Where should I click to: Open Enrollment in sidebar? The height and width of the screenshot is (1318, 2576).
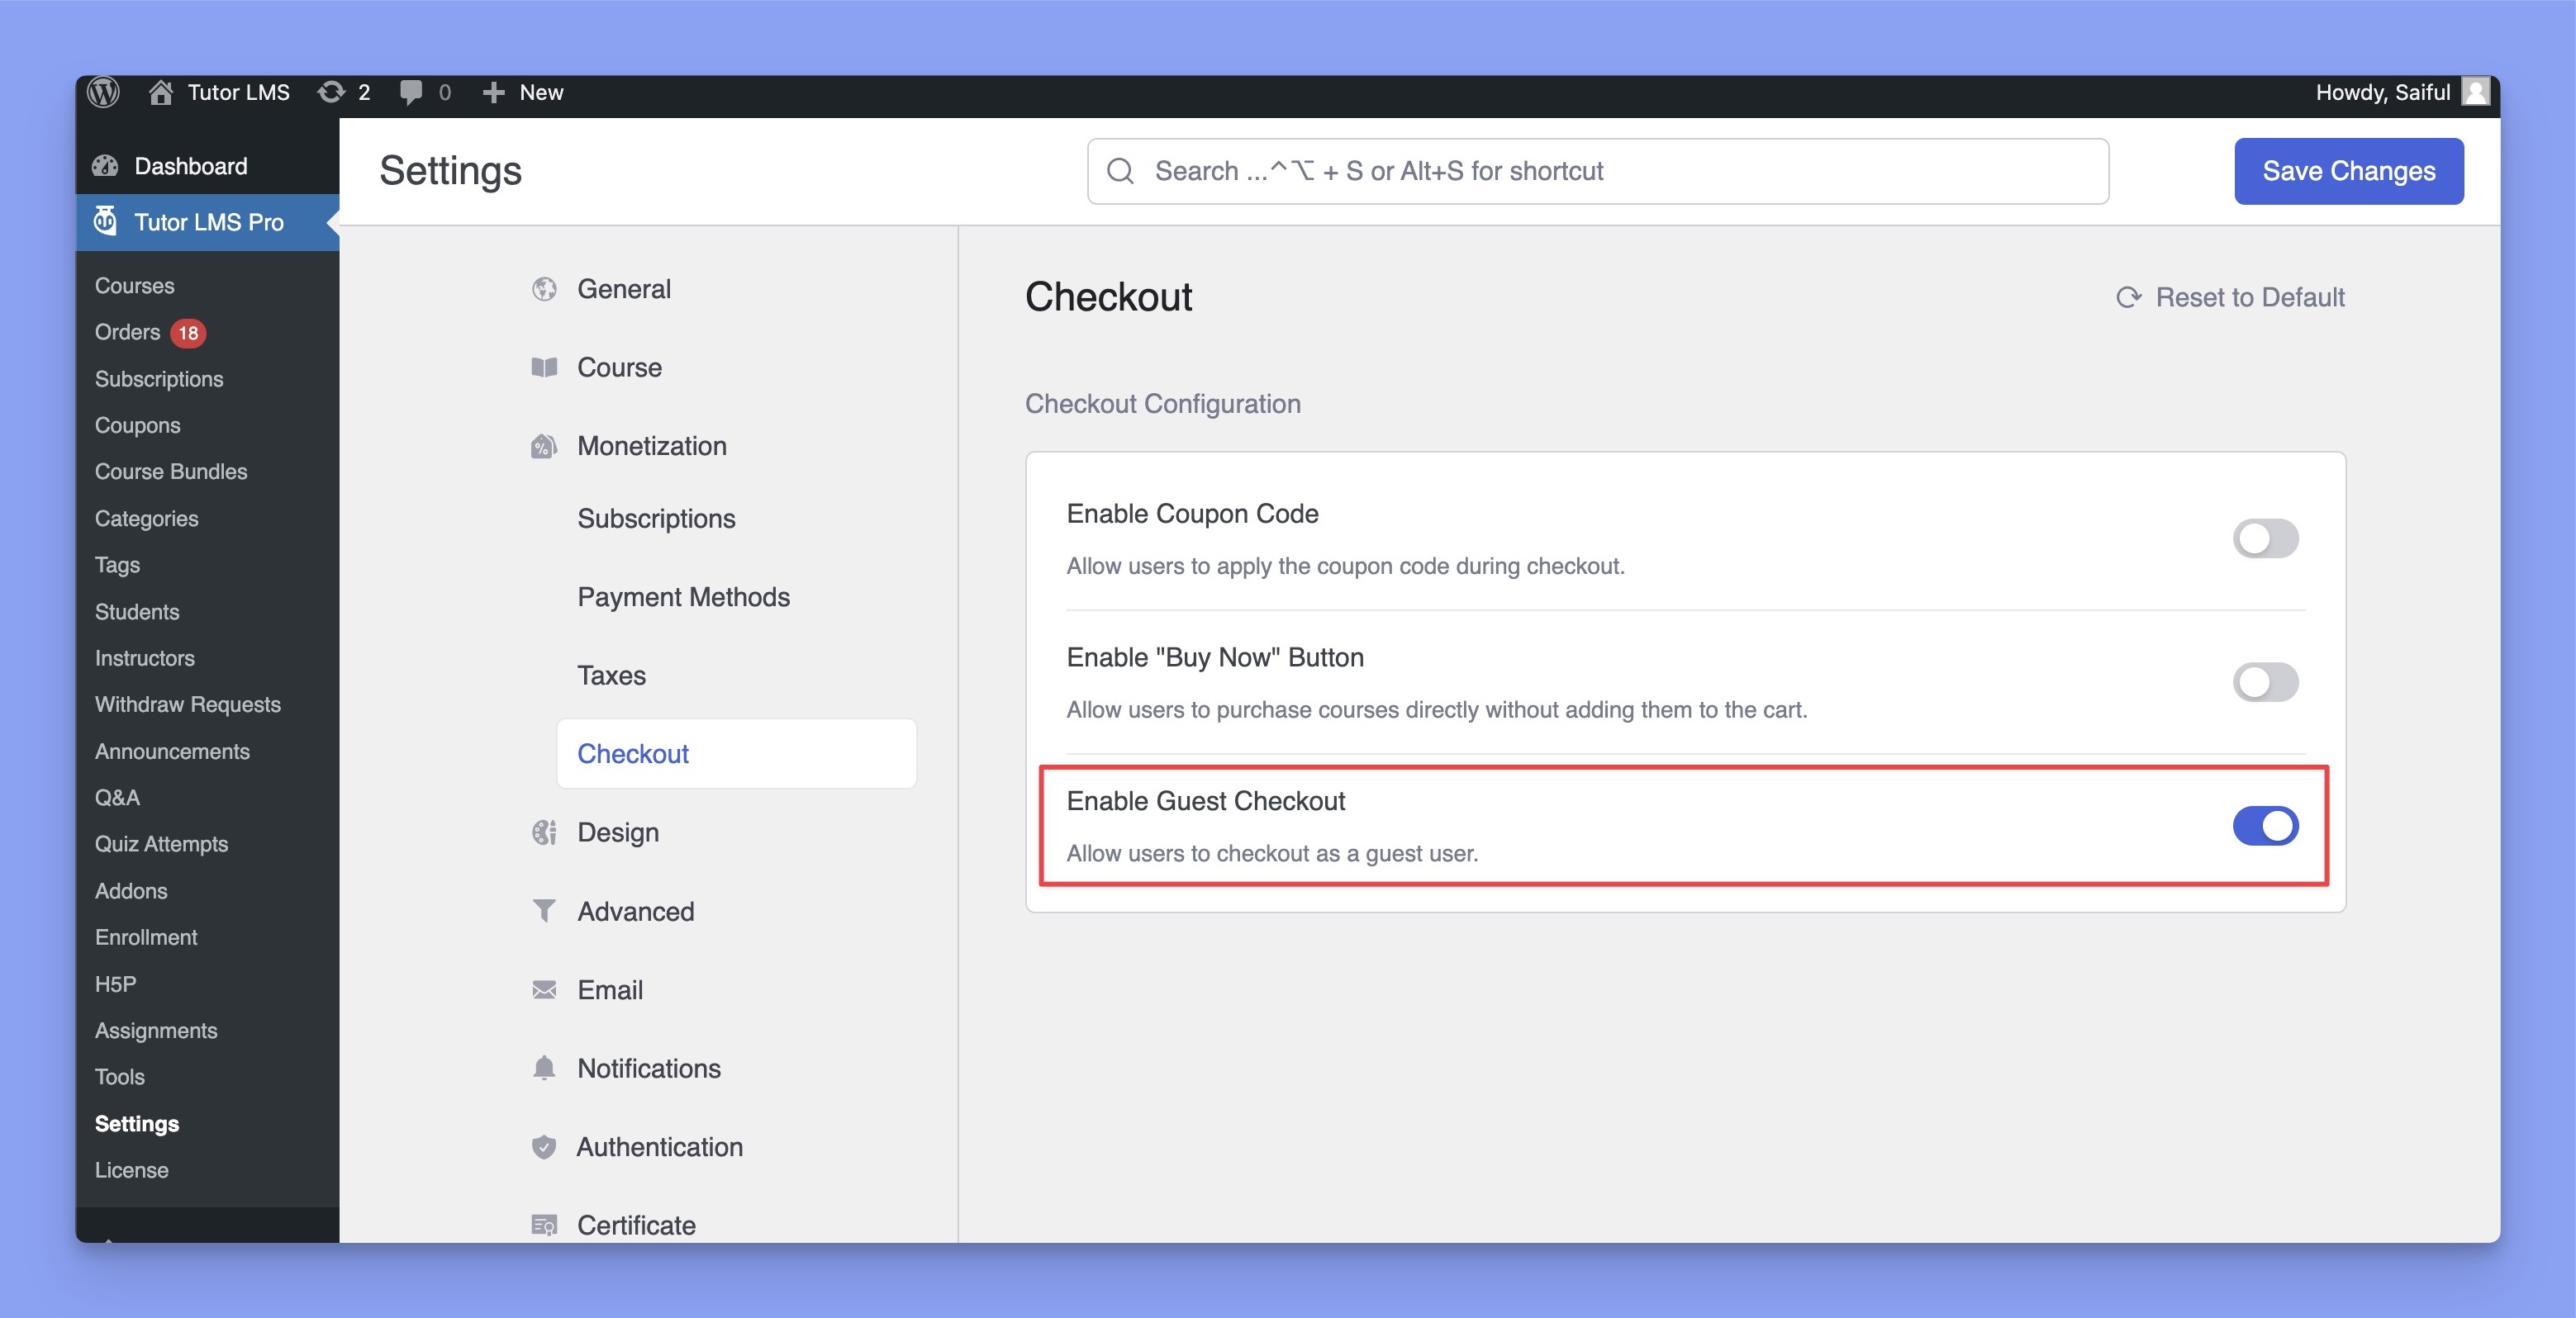pyautogui.click(x=146, y=937)
